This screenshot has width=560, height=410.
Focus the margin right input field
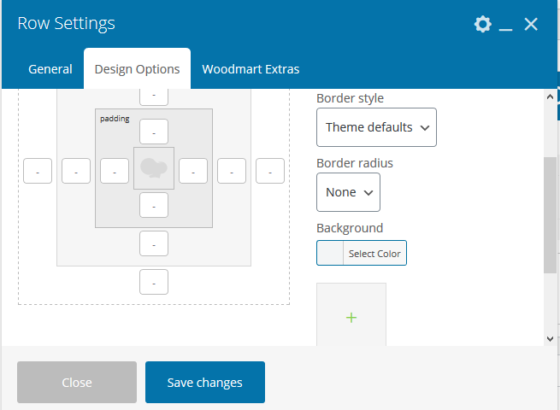click(270, 171)
